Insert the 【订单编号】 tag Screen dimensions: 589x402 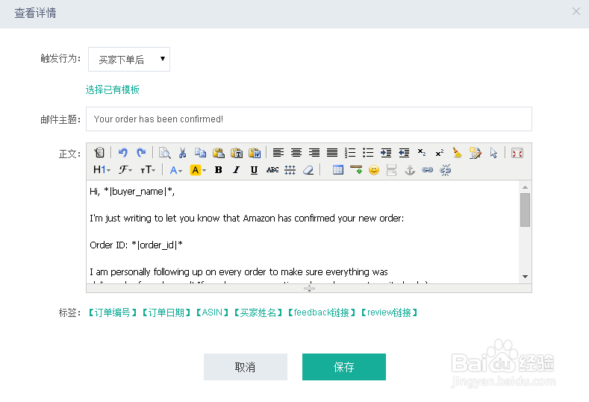click(113, 313)
